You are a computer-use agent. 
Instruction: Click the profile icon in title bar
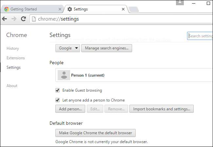click(x=180, y=2)
